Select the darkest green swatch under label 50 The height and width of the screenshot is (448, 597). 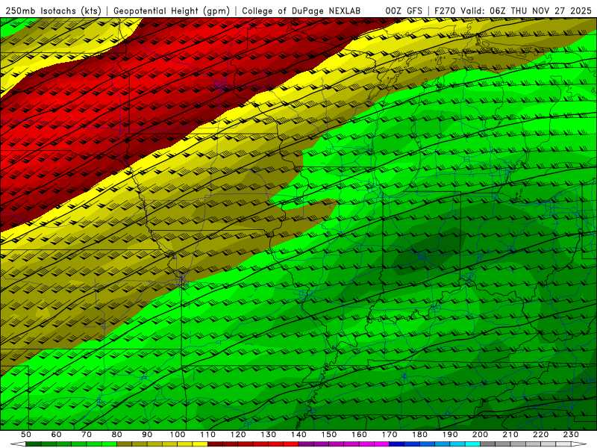[x=33, y=444]
